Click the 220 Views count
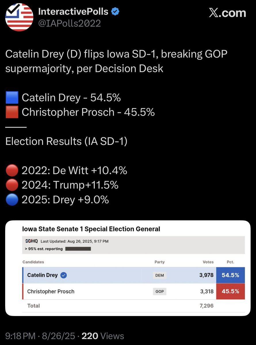The image size is (256, 345). point(103,336)
